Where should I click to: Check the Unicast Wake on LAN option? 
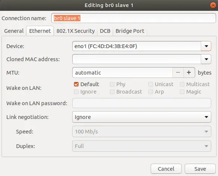click(x=151, y=84)
